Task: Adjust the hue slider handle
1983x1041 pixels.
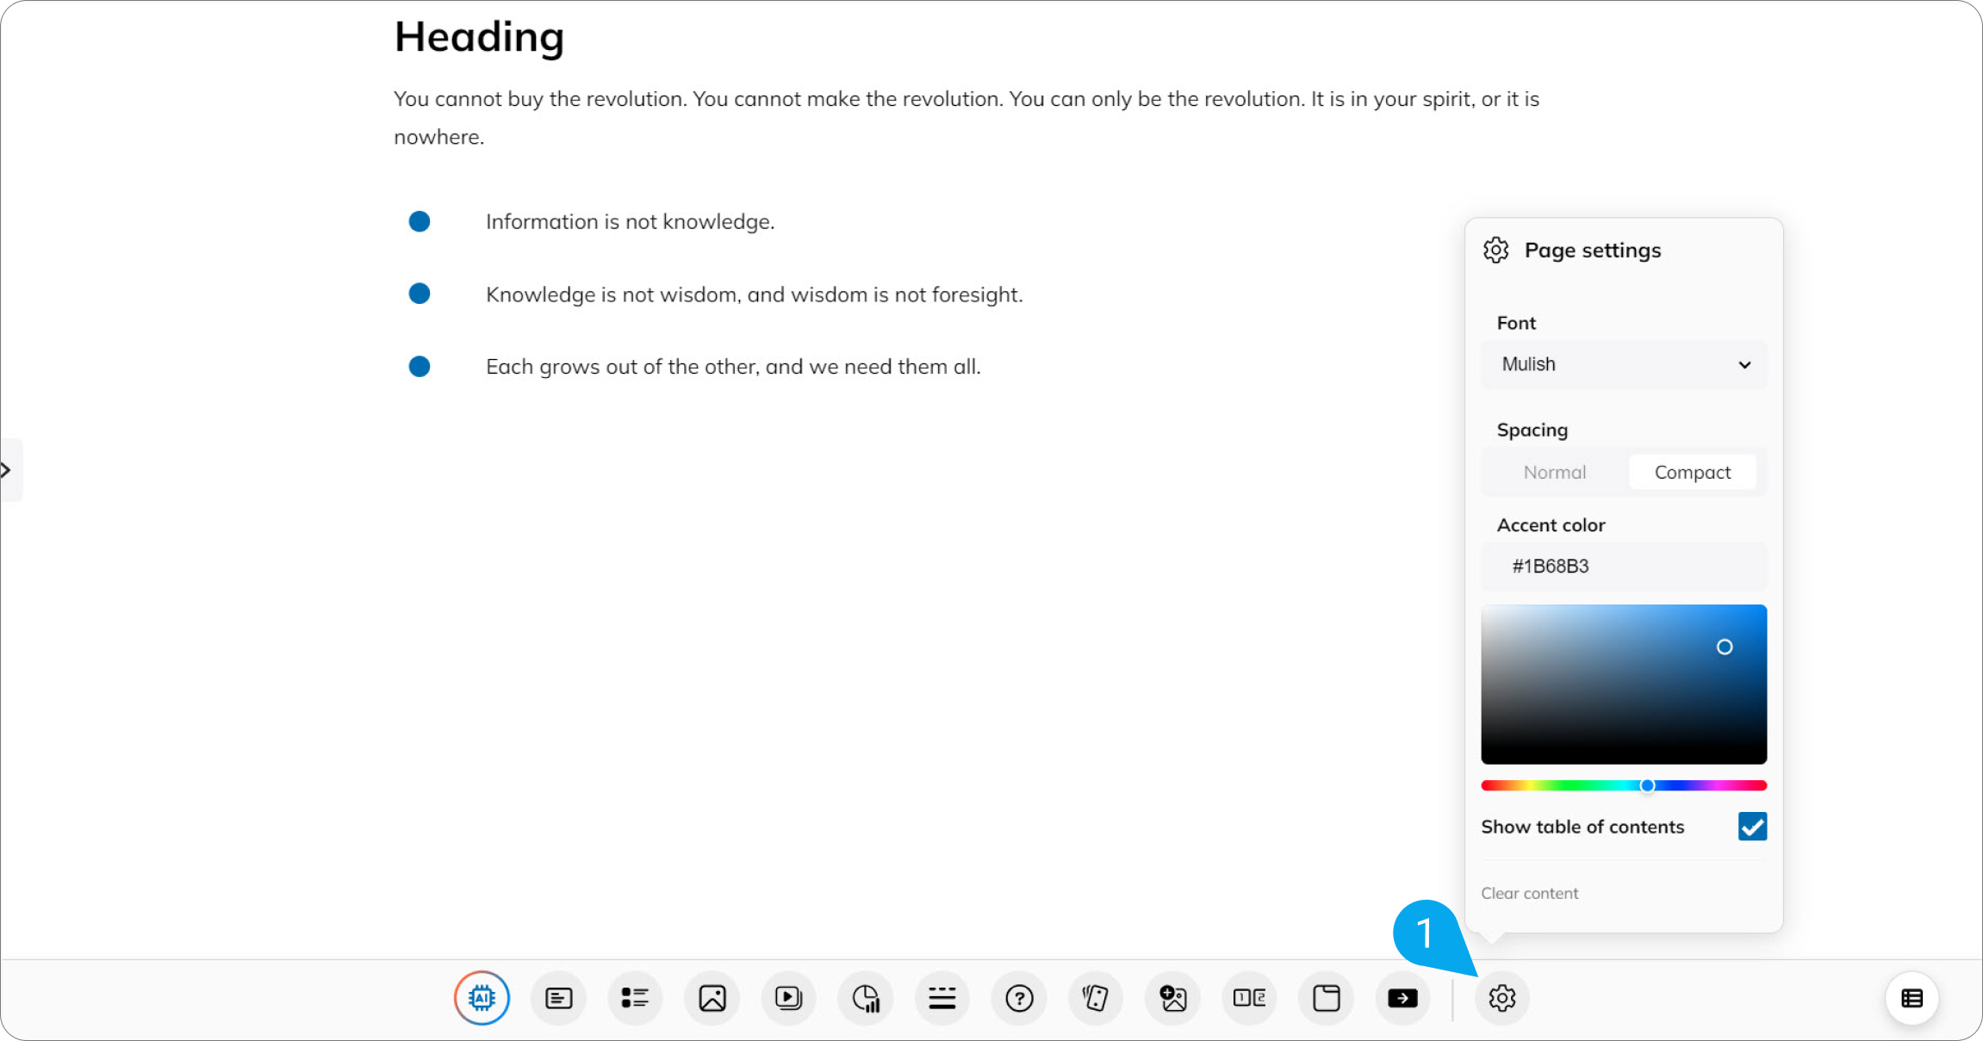Action: 1647,785
